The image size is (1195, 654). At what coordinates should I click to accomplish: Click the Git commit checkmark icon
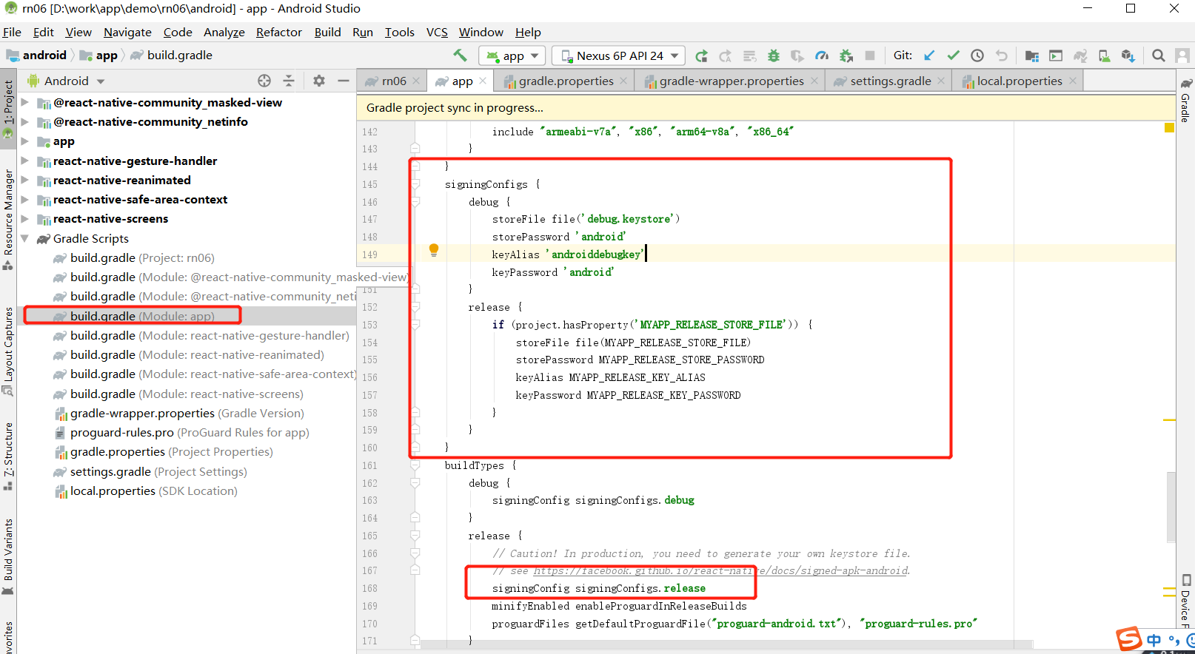(x=954, y=55)
